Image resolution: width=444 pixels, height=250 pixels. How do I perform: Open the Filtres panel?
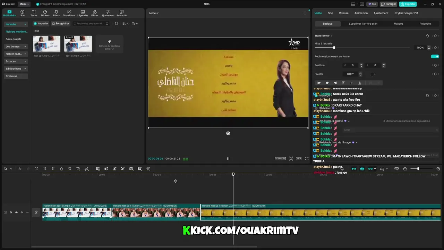(95, 13)
